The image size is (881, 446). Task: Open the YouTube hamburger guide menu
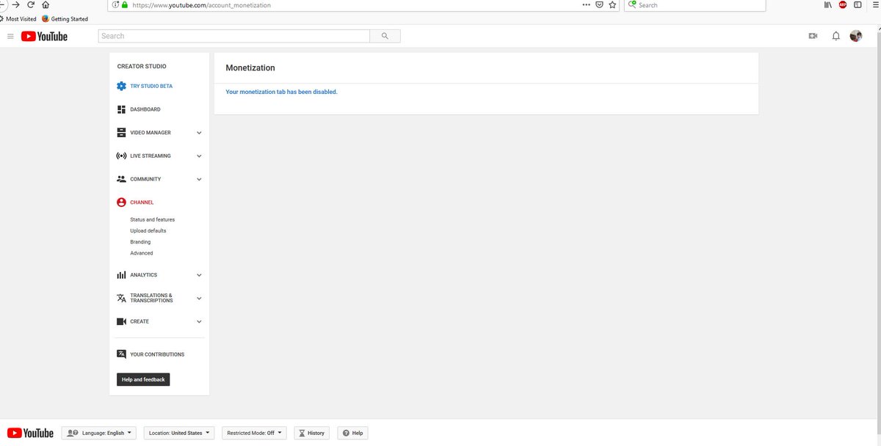pyautogui.click(x=10, y=36)
